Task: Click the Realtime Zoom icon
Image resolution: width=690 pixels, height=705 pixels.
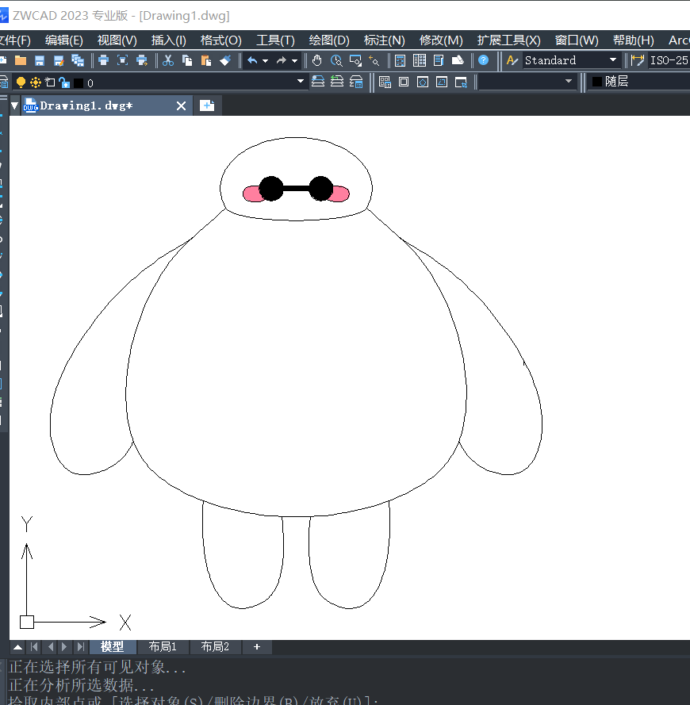Action: click(336, 60)
